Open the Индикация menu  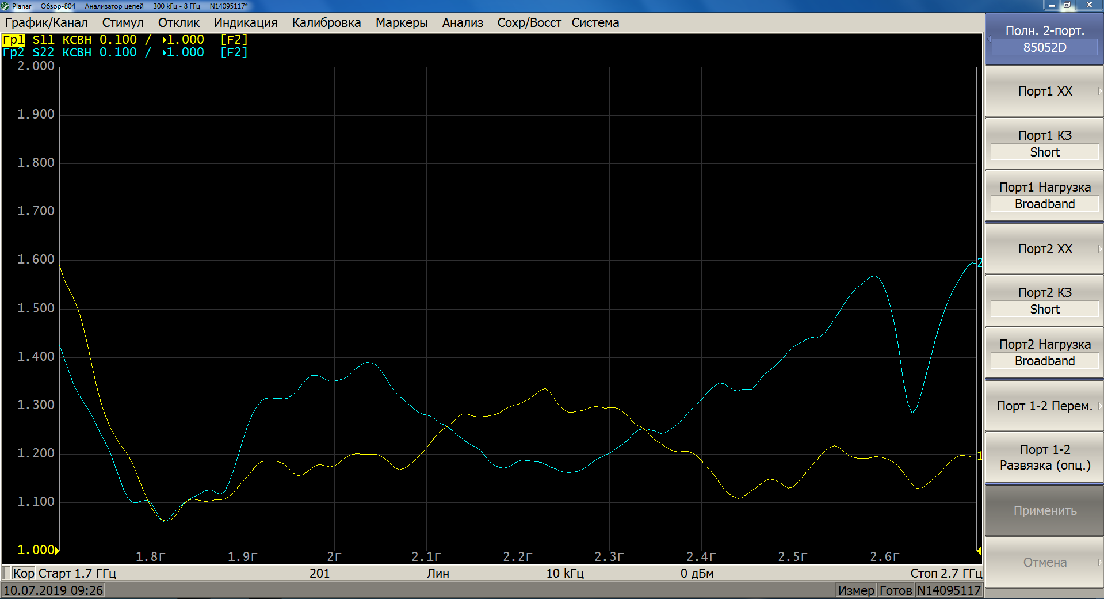(246, 23)
